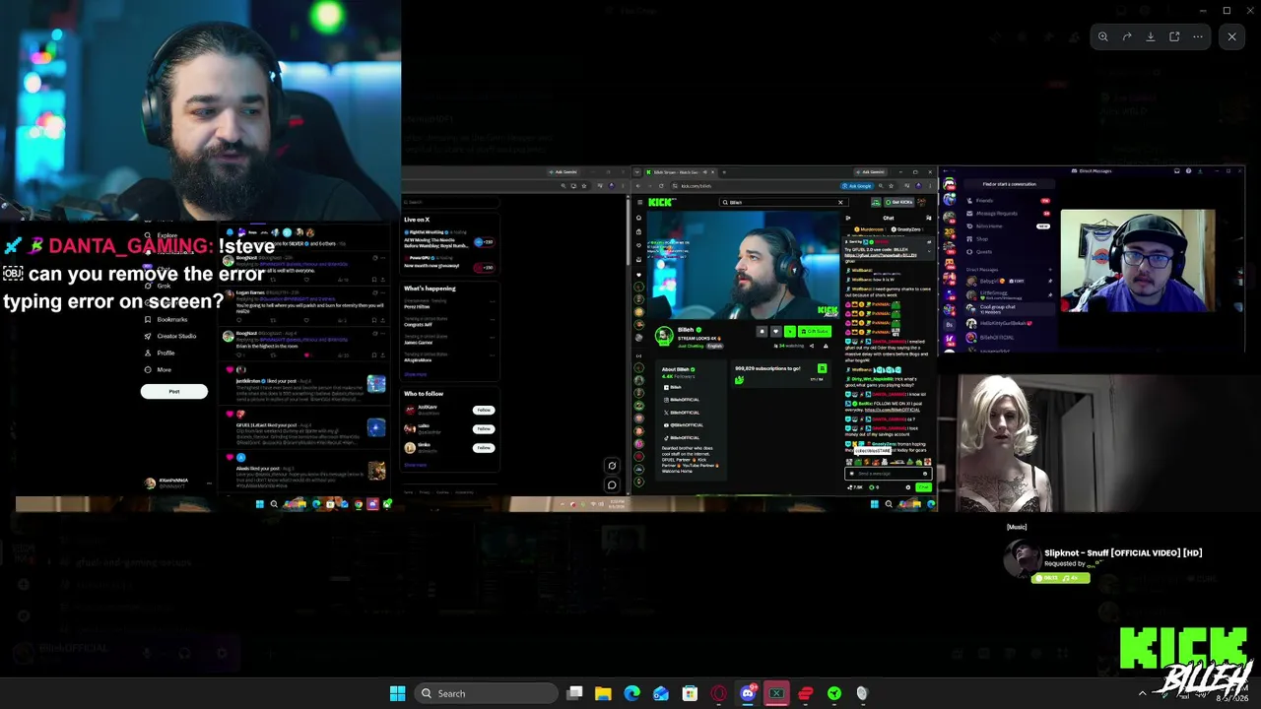Click the highlighted green X taskbar app
This screenshot has height=709, width=1261.
[776, 693]
